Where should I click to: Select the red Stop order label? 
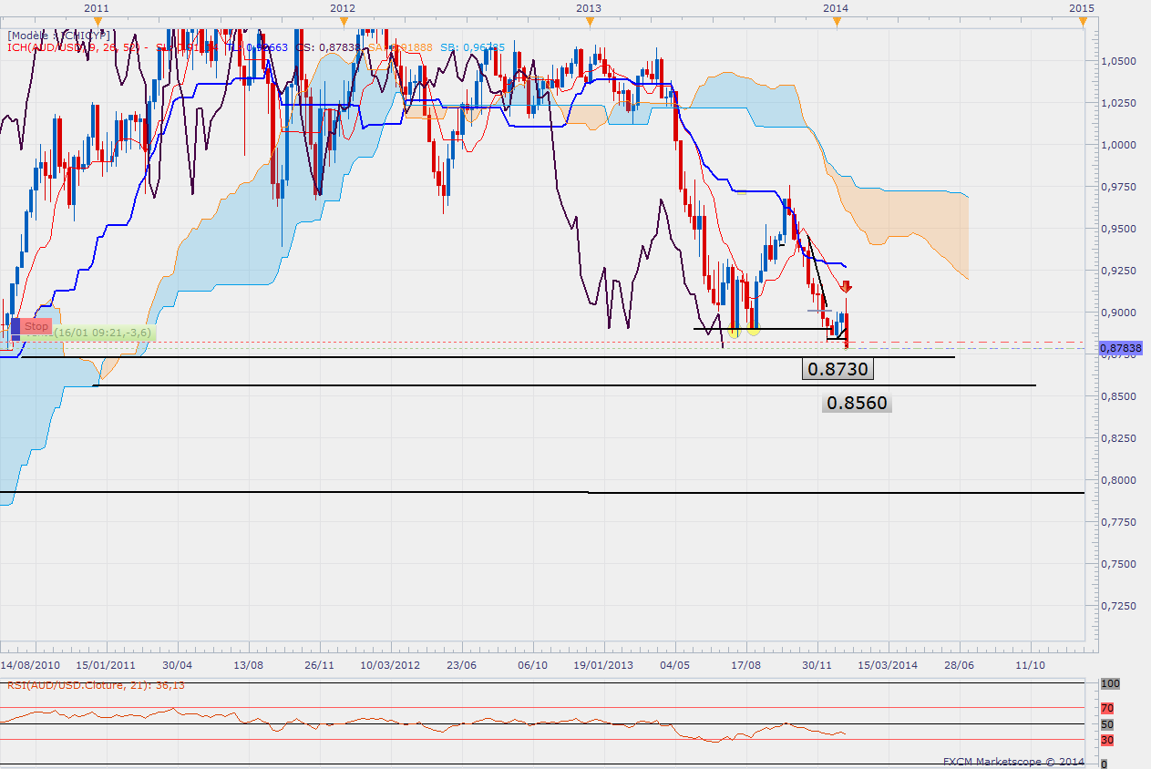click(36, 326)
